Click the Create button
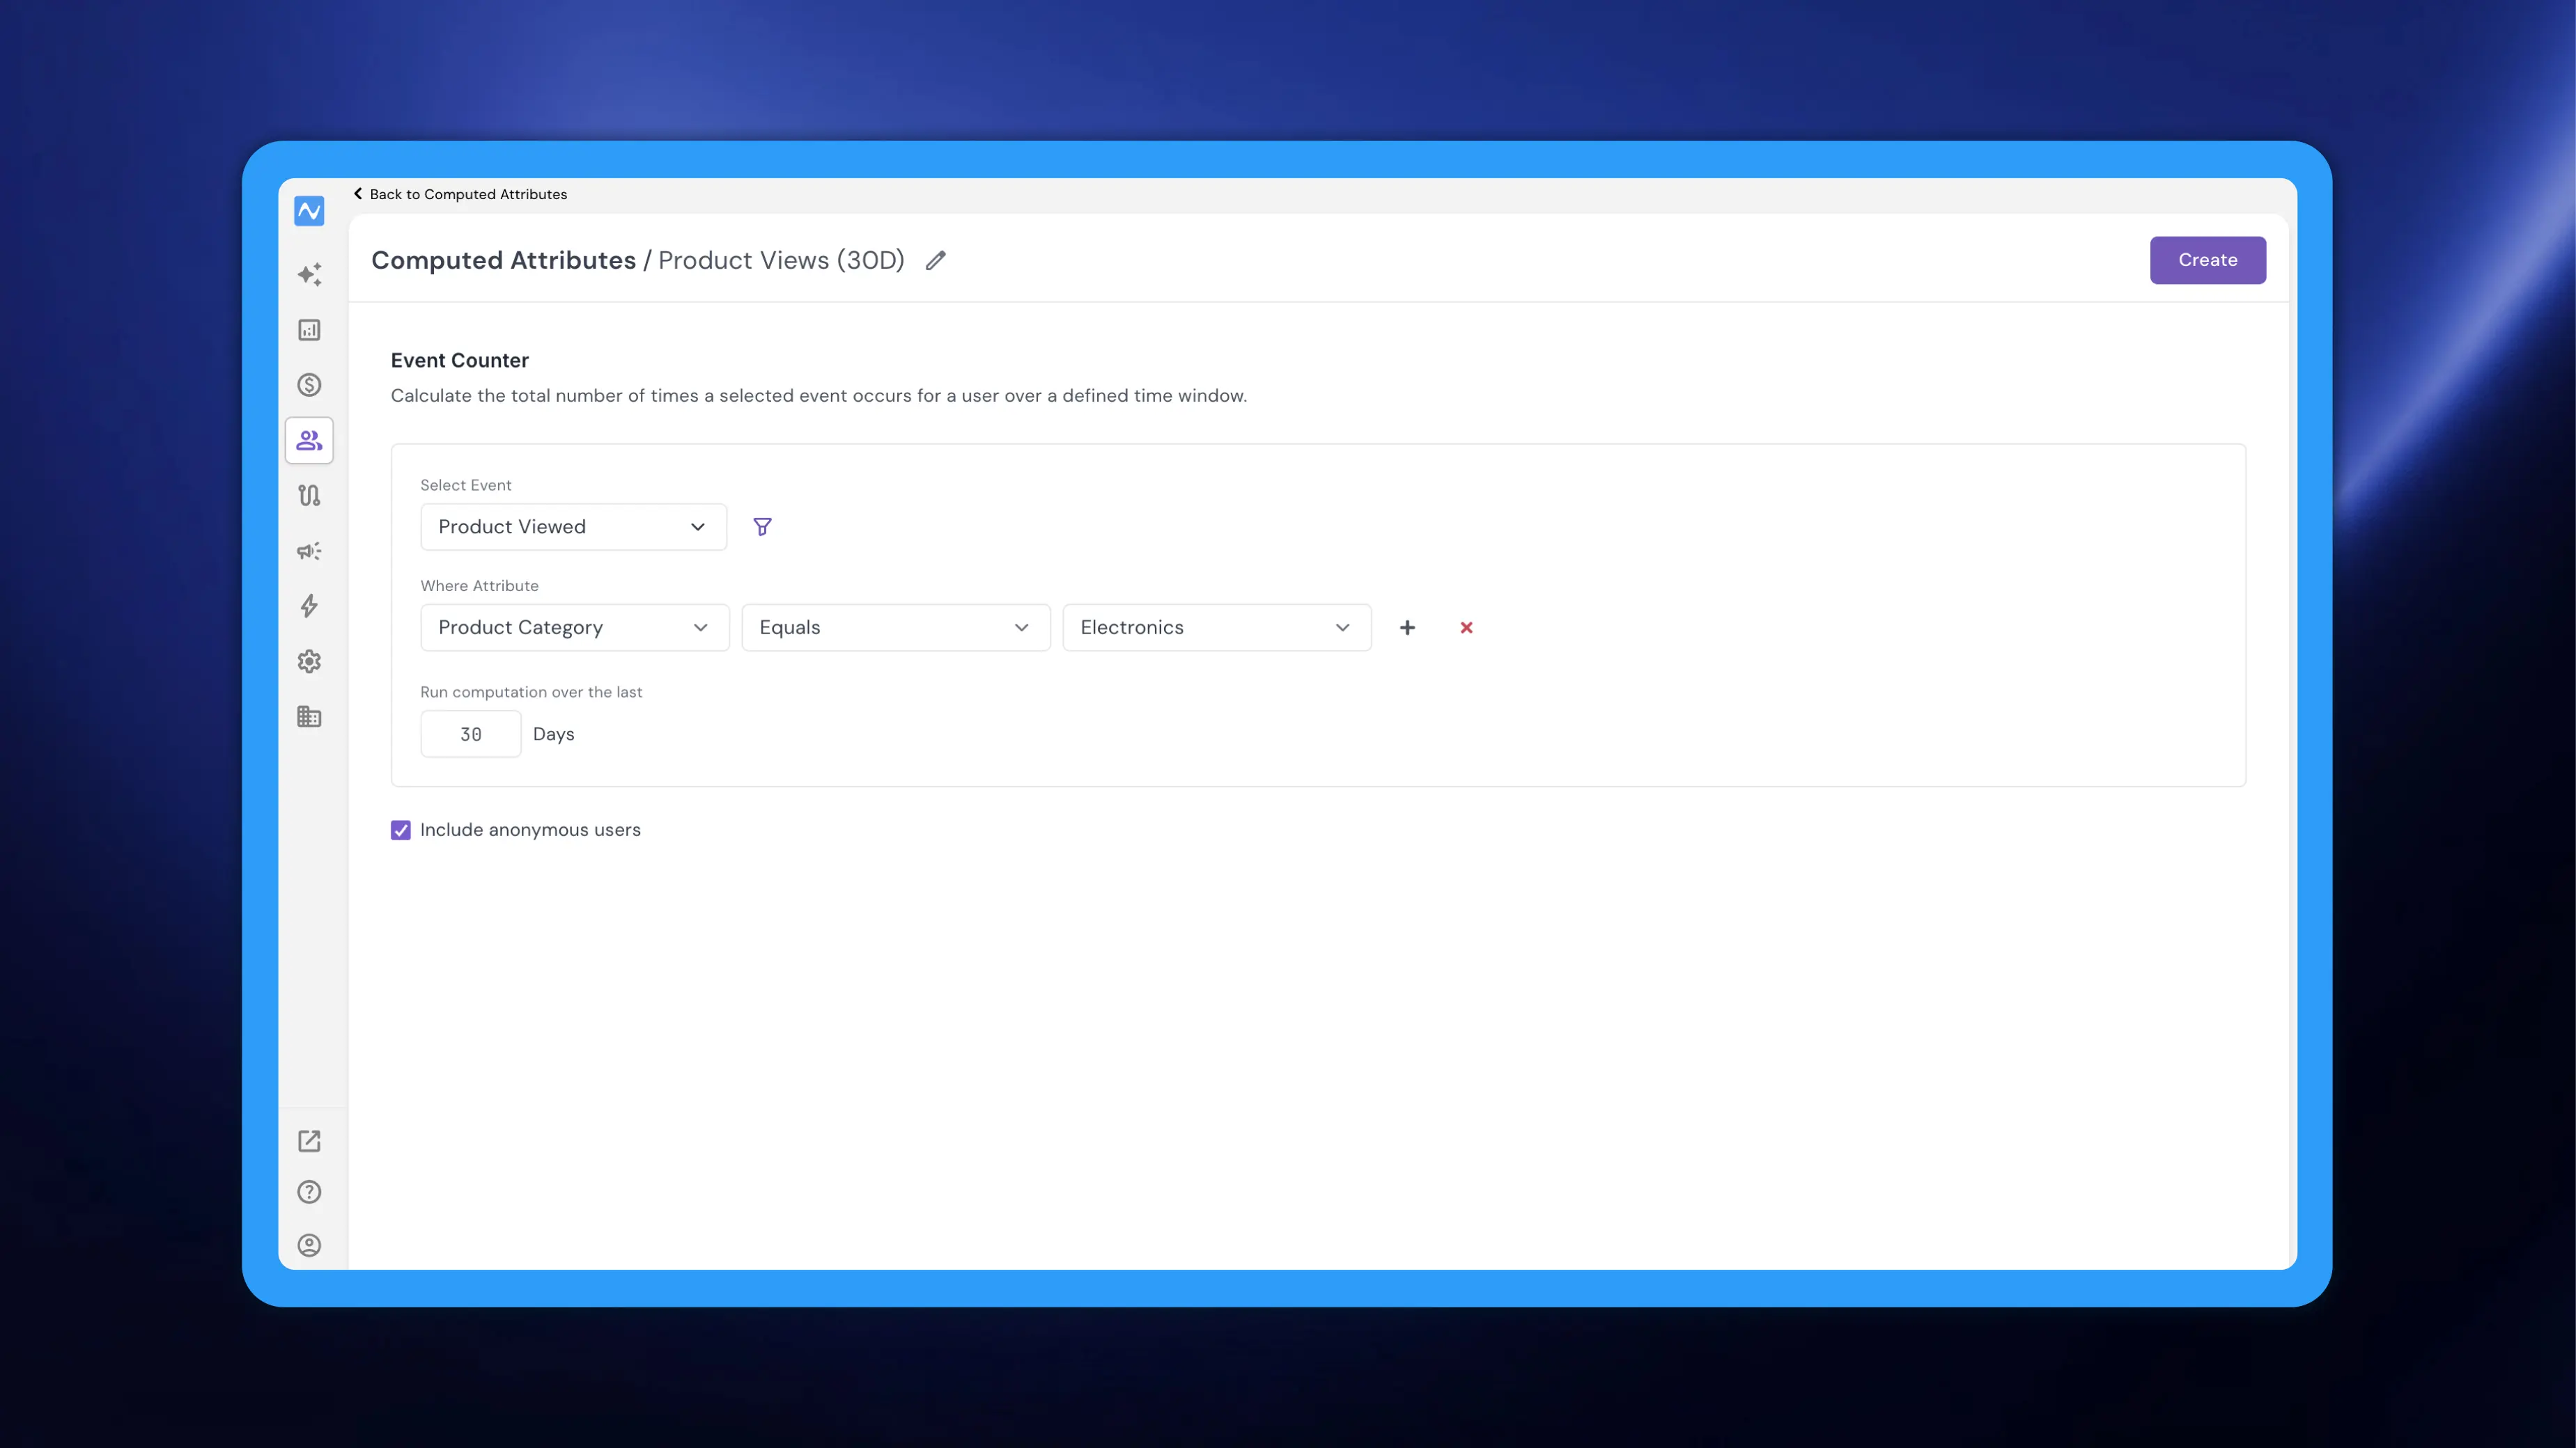 tap(2208, 260)
